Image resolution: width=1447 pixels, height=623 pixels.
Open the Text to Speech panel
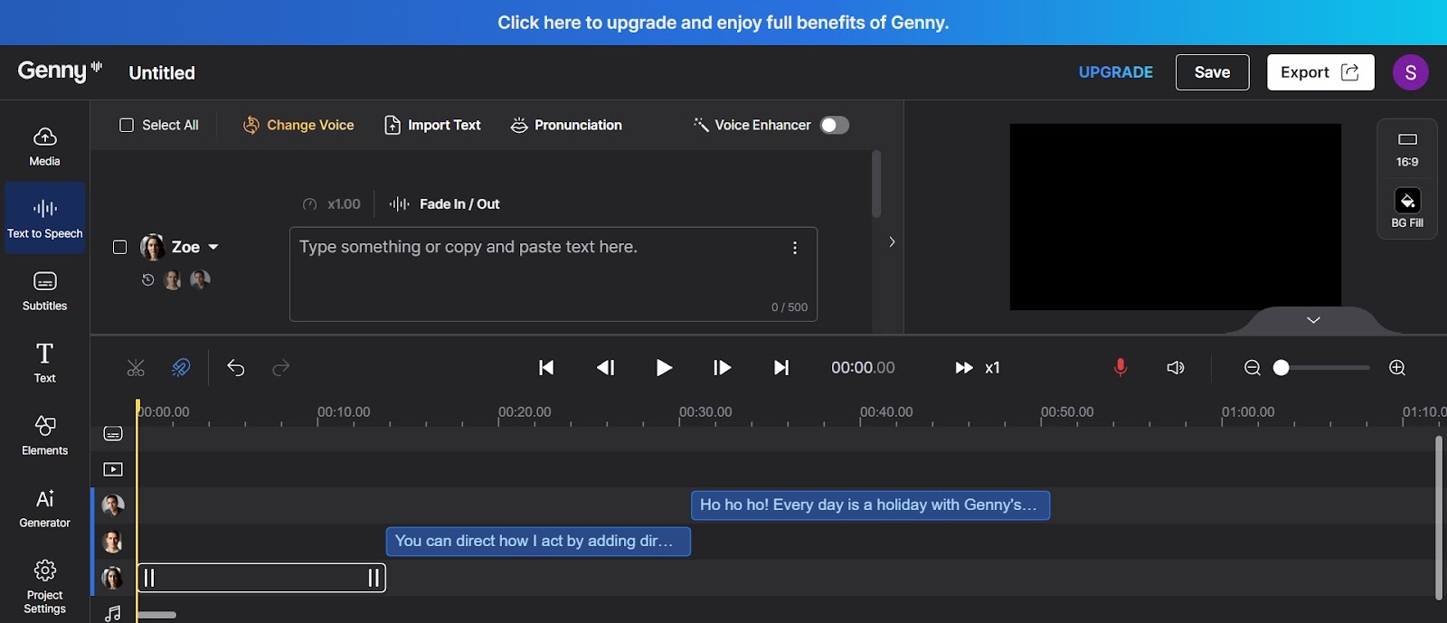(x=44, y=218)
